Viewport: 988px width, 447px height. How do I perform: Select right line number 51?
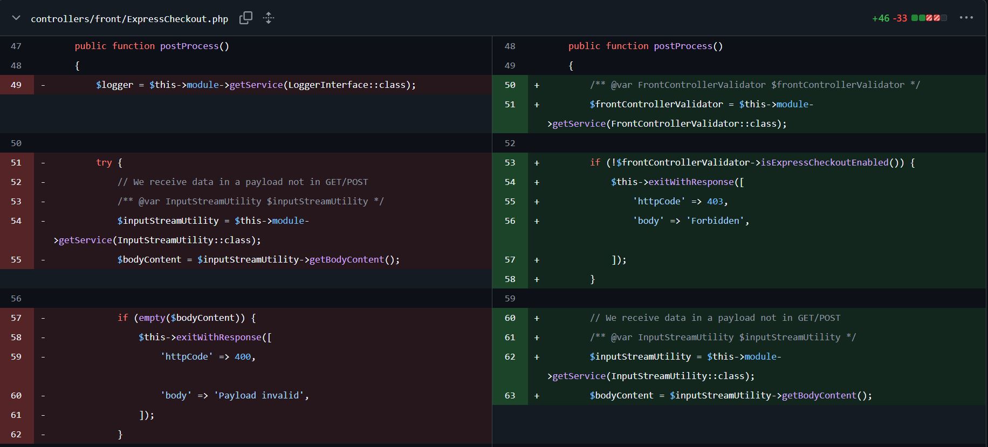(x=510, y=104)
